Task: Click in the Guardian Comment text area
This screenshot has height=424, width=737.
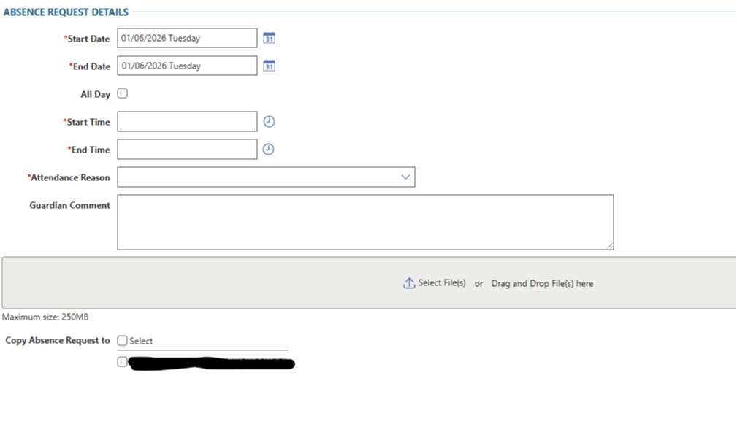Action: tap(365, 222)
